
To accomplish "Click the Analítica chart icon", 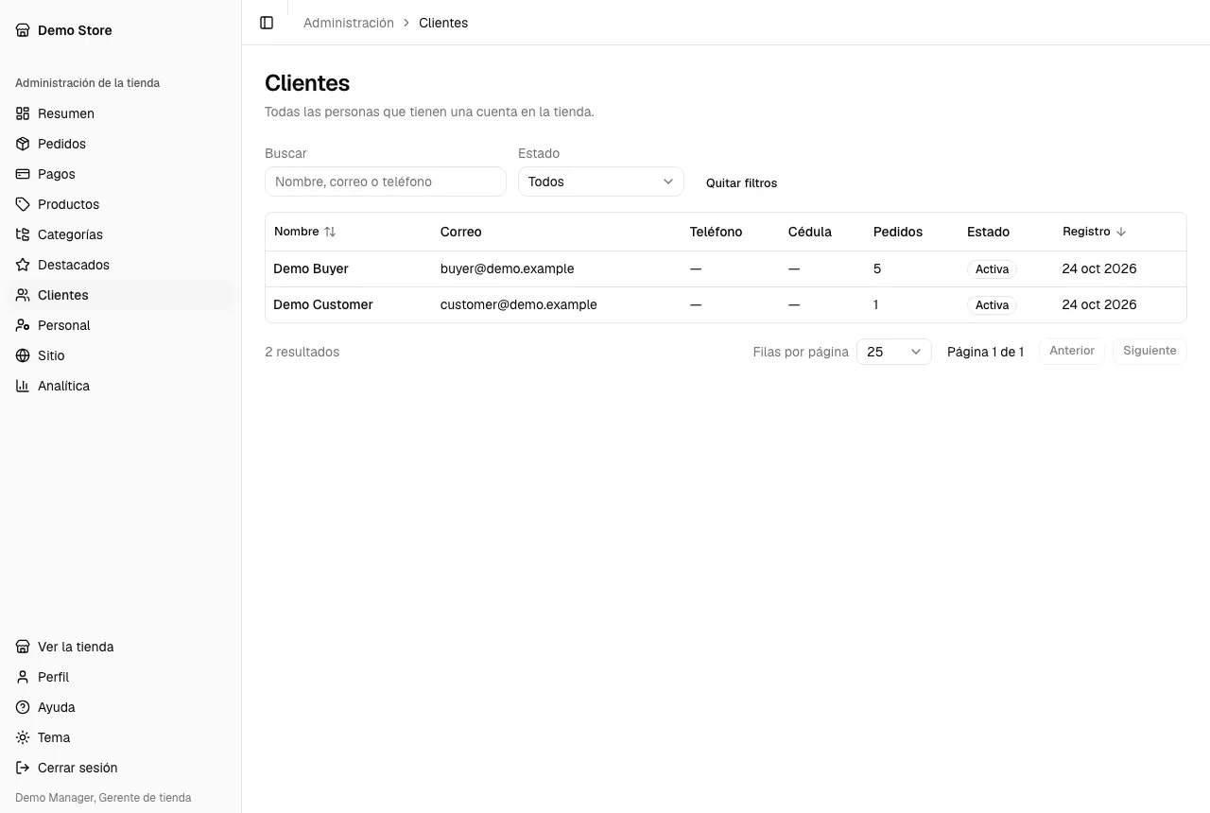I will point(23,386).
